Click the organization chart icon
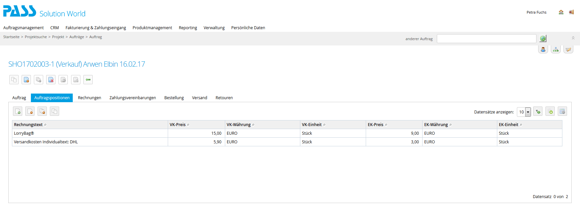The image size is (580, 215). (x=556, y=49)
